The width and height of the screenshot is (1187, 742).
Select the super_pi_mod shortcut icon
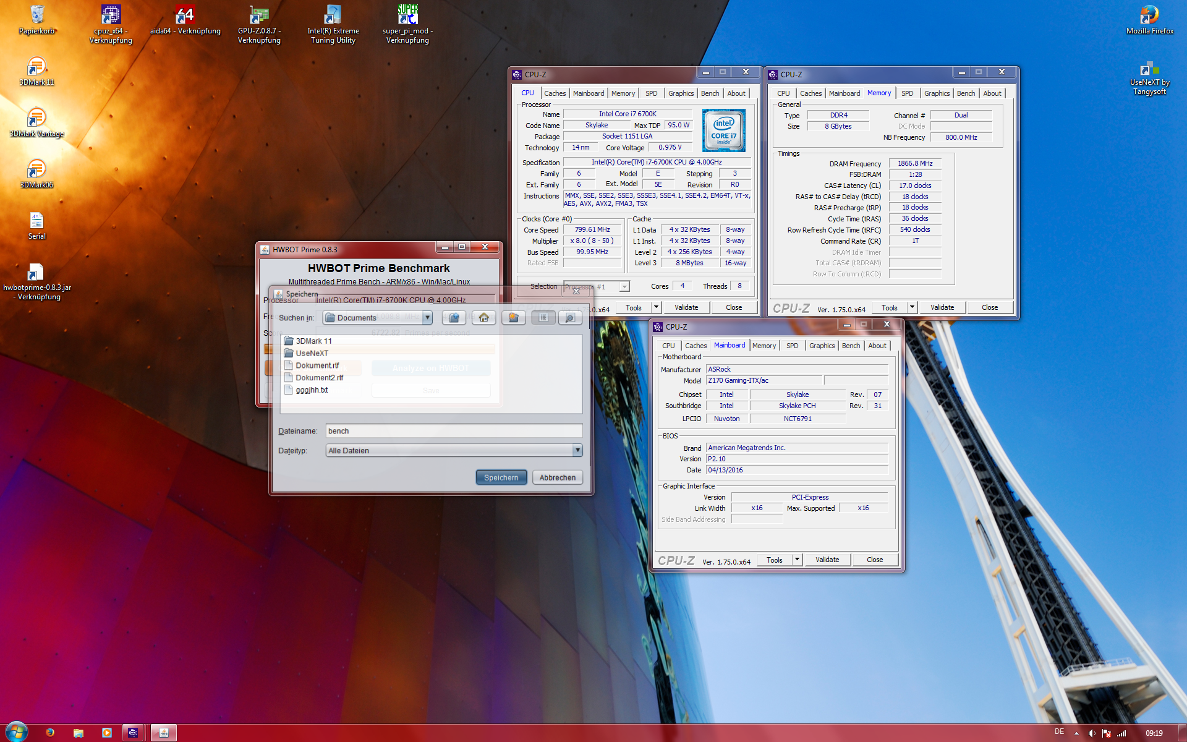tap(407, 23)
